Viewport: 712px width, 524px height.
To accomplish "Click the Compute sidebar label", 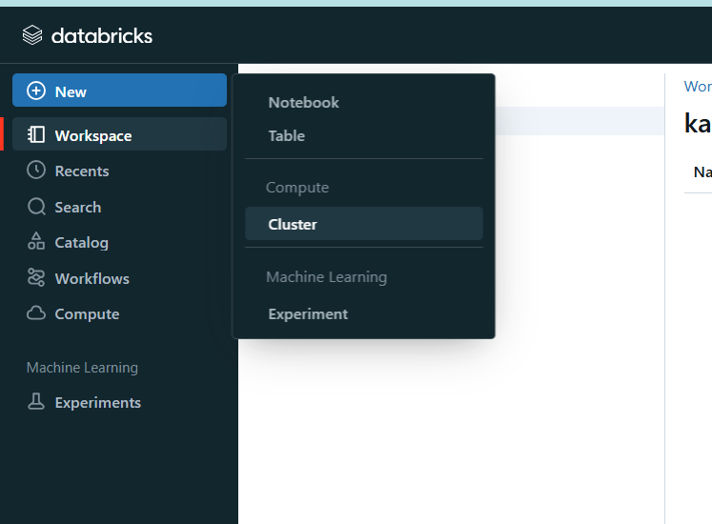I will (87, 314).
